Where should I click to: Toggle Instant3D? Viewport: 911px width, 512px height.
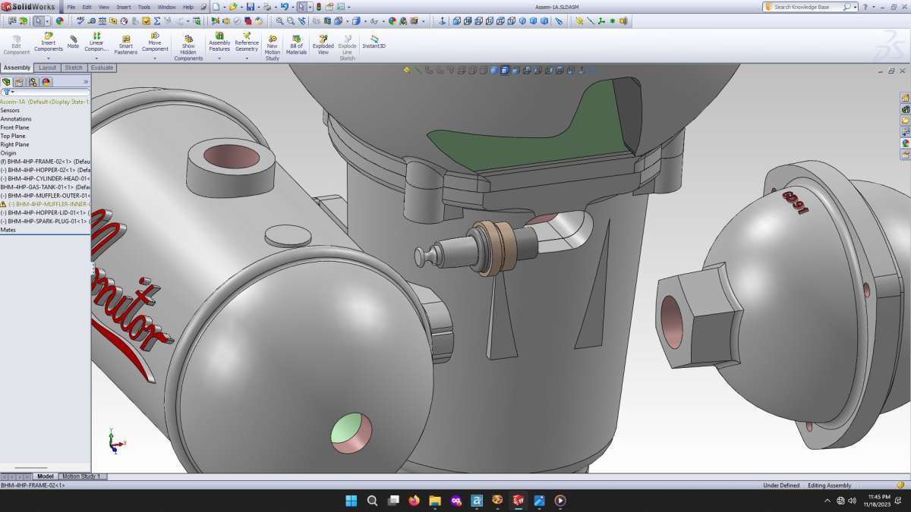tap(374, 41)
